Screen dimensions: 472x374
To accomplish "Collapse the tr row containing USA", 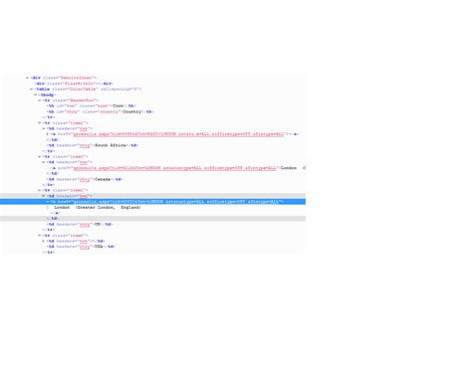I will pos(40,236).
